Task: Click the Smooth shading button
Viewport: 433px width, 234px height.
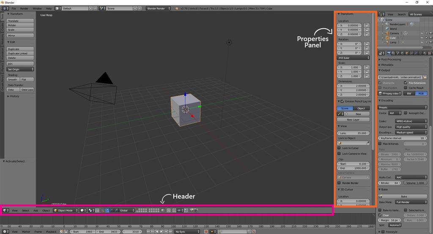Action: (x=13, y=79)
